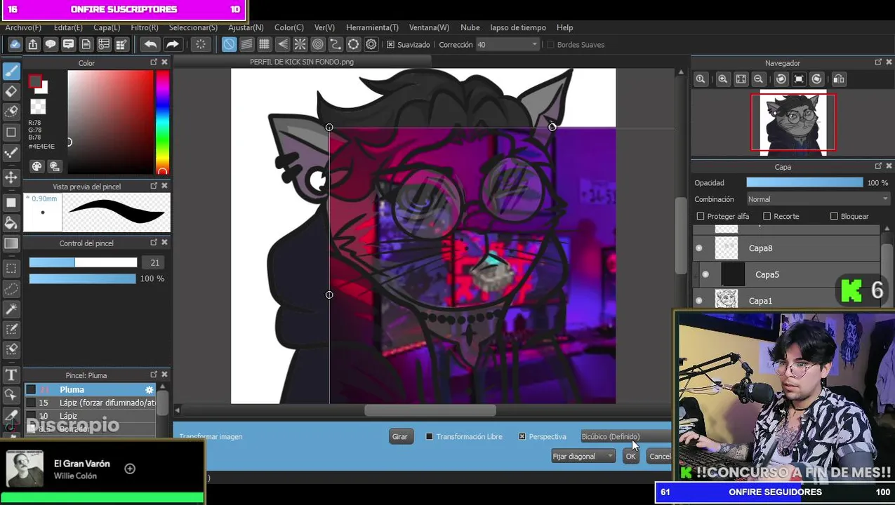
Task: Select the rectangular Selection tool
Action: [x=11, y=268]
